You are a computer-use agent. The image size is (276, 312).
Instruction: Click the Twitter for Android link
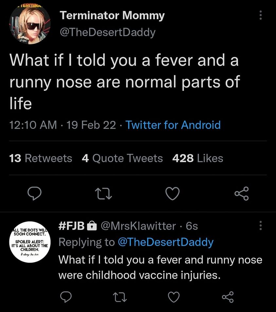pos(173,125)
